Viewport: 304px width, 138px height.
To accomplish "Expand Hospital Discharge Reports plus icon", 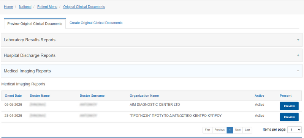I will click(x=298, y=55).
